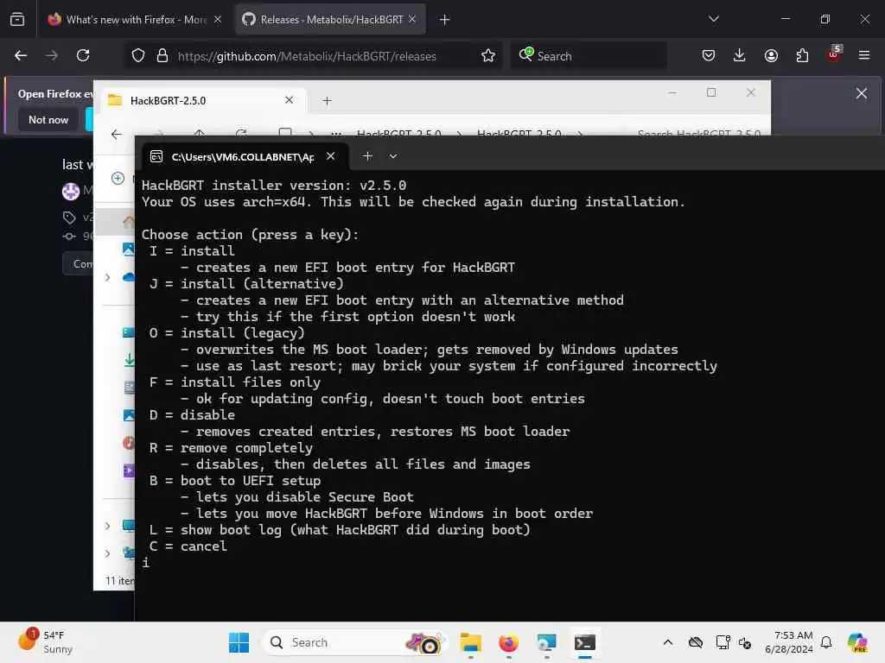Add new File Explorer tab
This screenshot has height=663, width=885.
click(327, 101)
